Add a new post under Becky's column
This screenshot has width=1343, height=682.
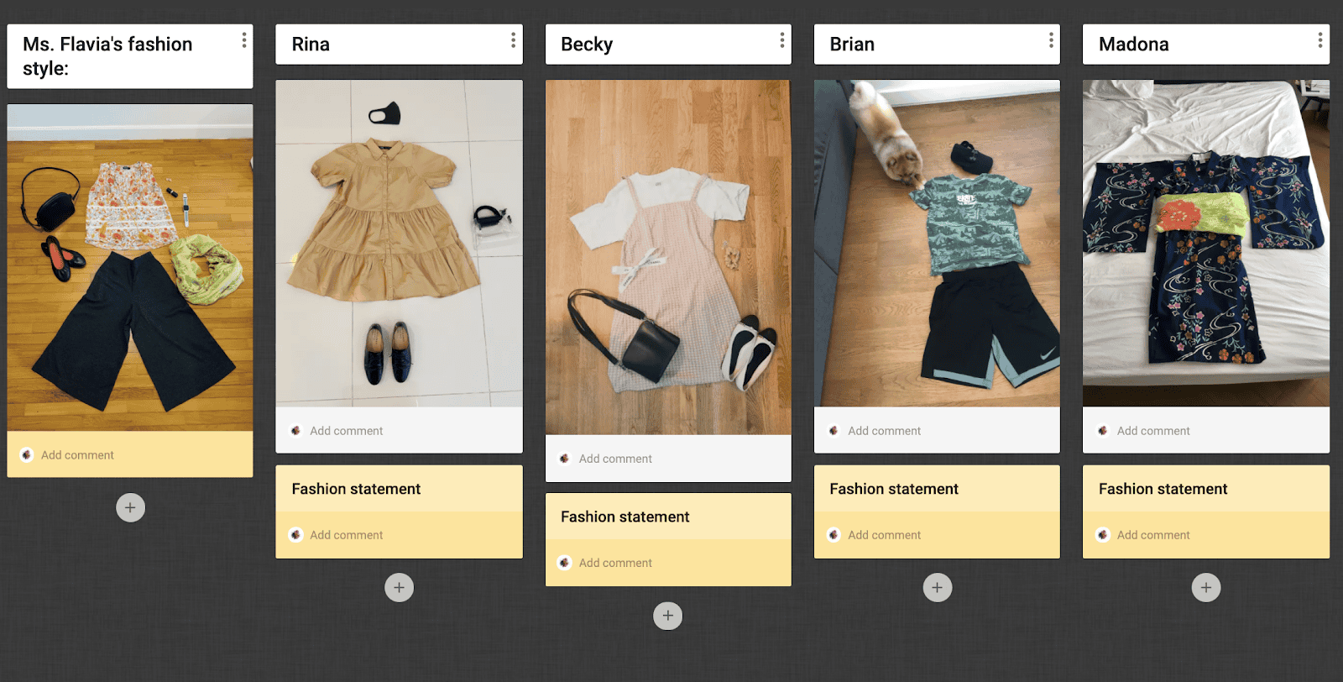pyautogui.click(x=667, y=616)
